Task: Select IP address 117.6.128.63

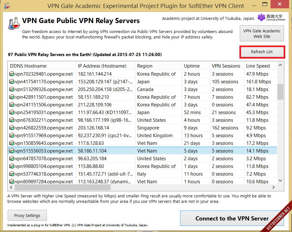Action: click(91, 143)
